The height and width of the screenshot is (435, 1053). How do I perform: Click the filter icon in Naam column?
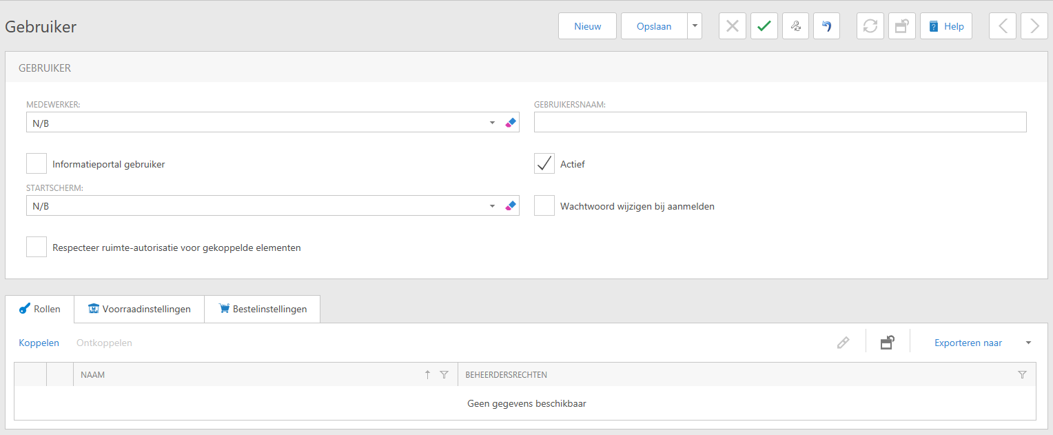coord(444,374)
